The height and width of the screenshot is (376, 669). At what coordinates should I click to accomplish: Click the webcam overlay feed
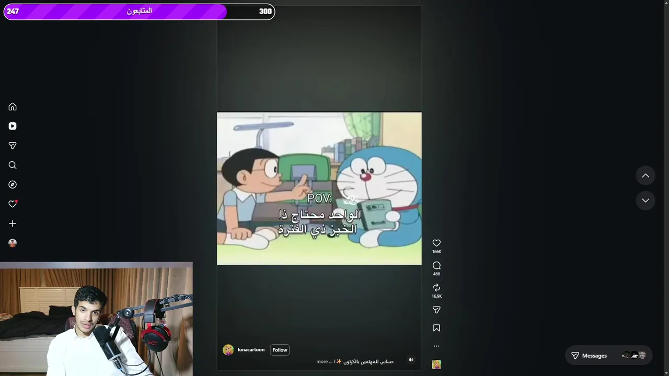tap(96, 319)
